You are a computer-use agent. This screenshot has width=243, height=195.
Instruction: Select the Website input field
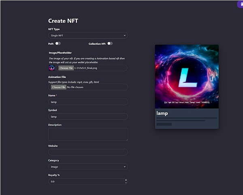point(88,152)
